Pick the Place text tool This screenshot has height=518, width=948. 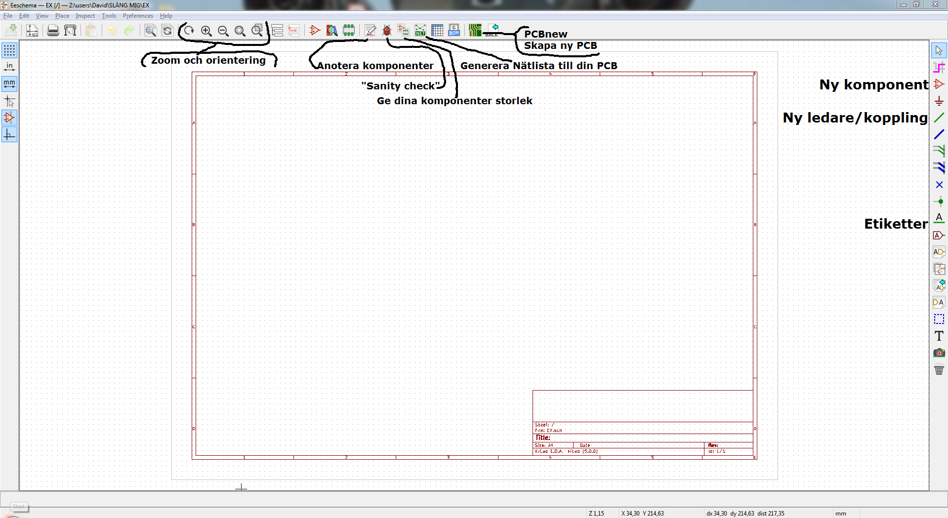pyautogui.click(x=939, y=336)
